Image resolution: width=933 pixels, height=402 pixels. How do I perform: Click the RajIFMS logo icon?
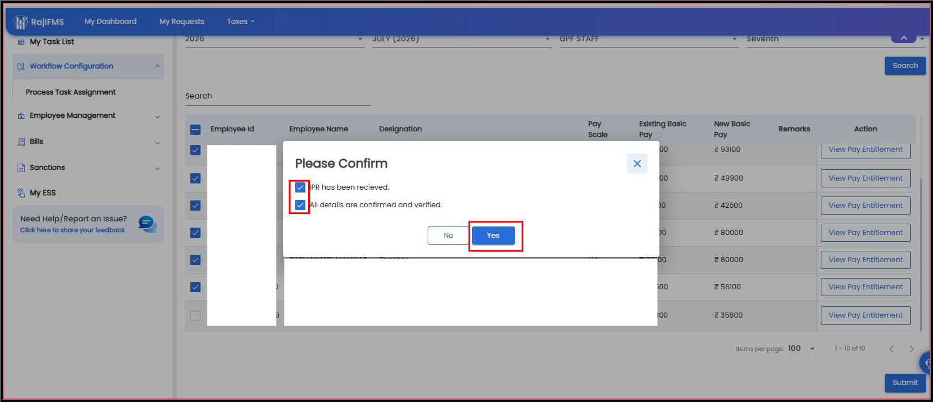click(21, 22)
